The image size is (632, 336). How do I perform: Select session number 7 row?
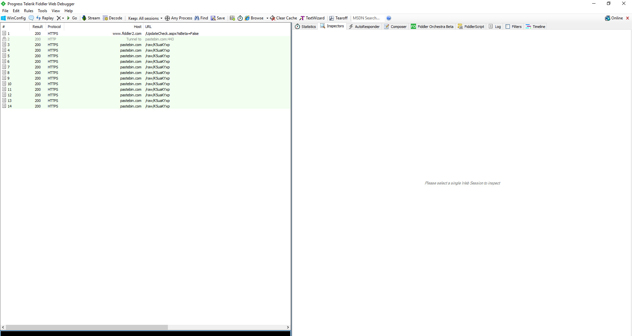(145, 67)
